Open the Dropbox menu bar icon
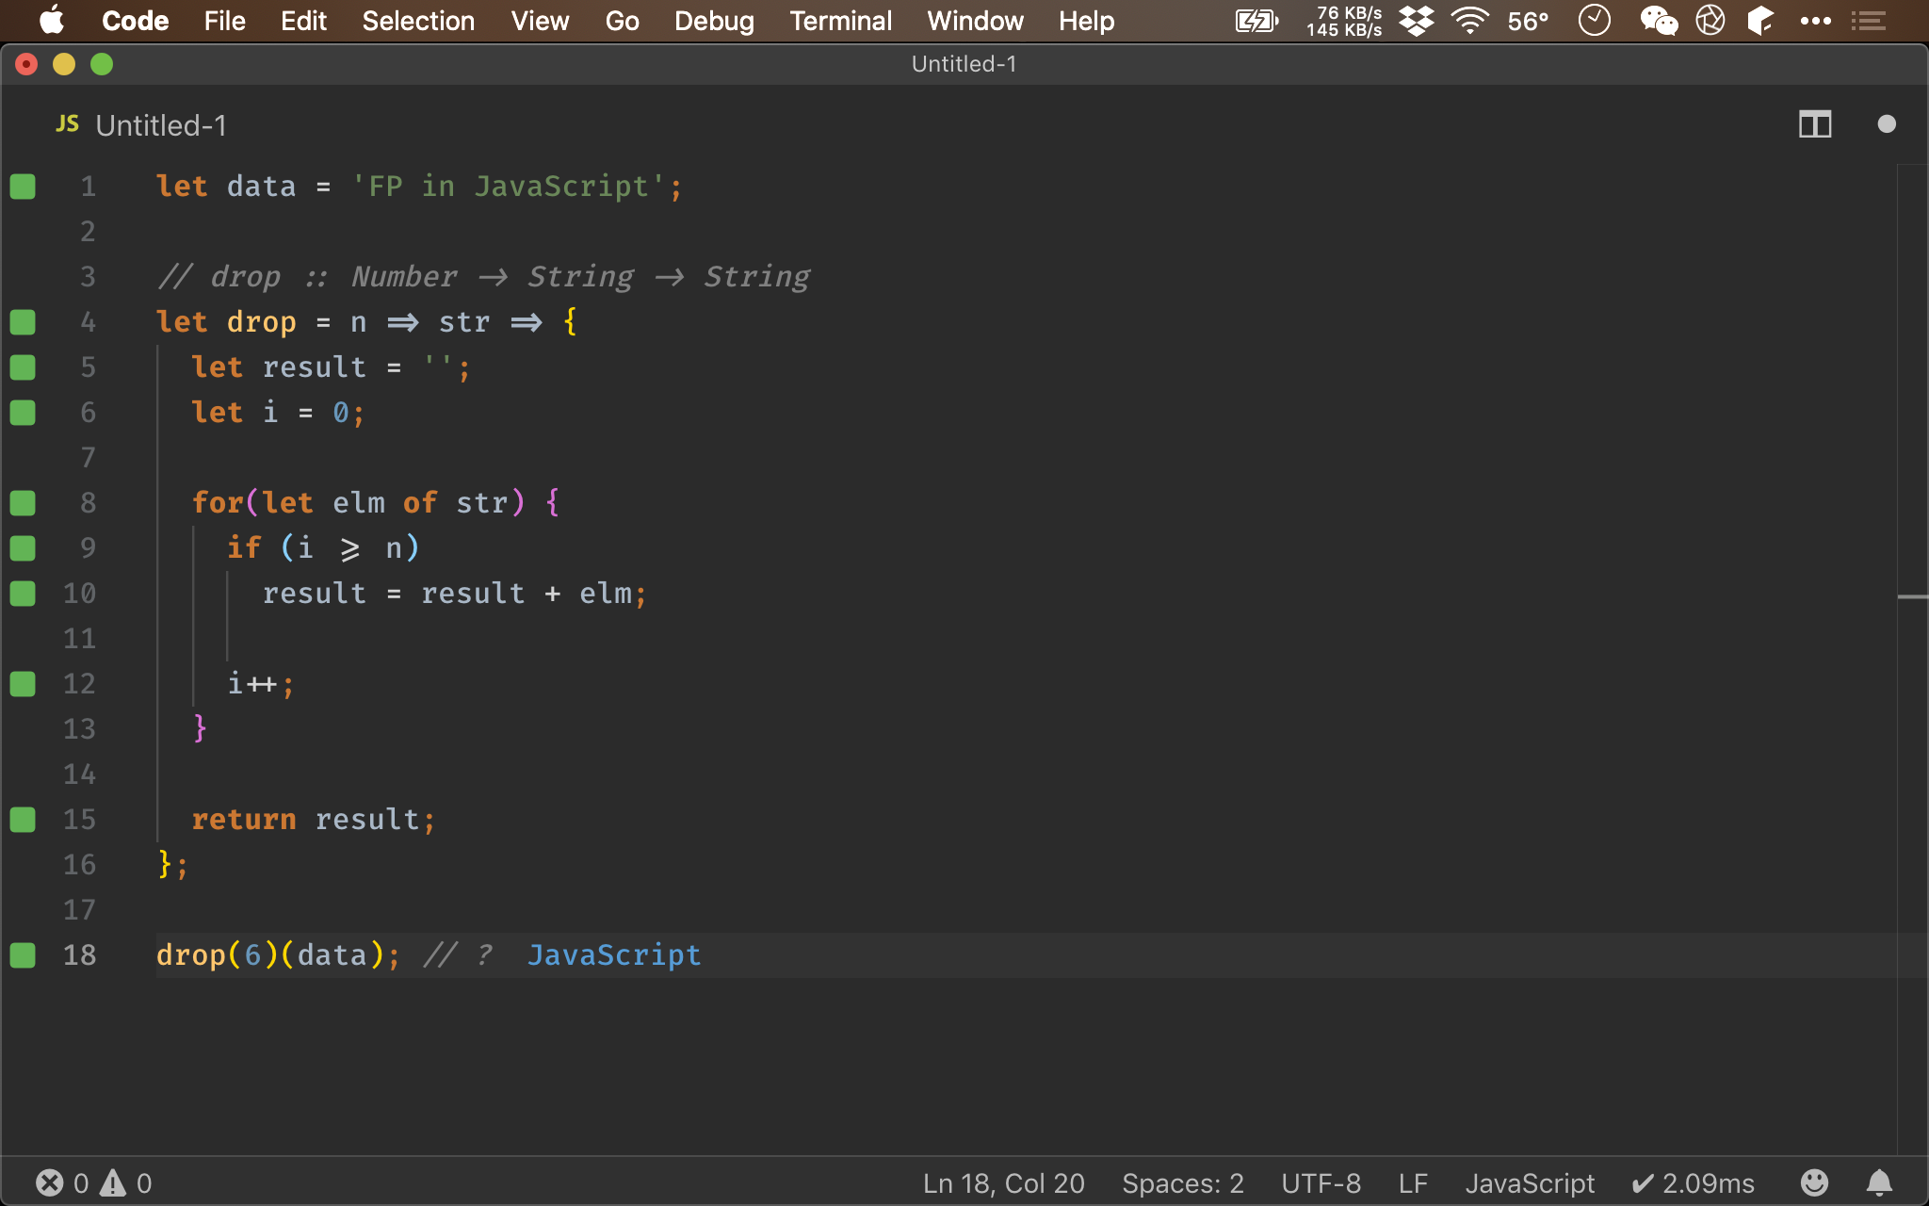 click(1416, 20)
